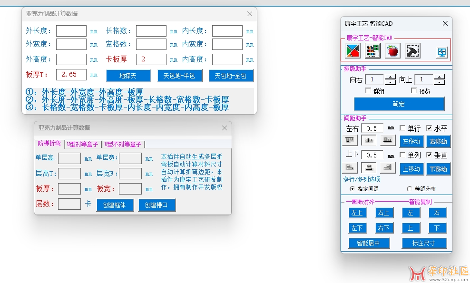470x283 pixels.
Task: Focus the 层数 input field
Action: pos(69,204)
